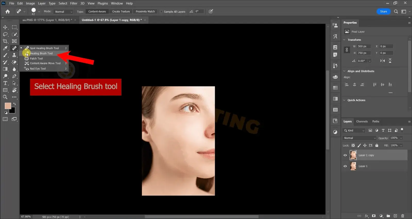The height and width of the screenshot is (219, 412).
Task: Click the Eyedropper tool
Action: (5, 48)
